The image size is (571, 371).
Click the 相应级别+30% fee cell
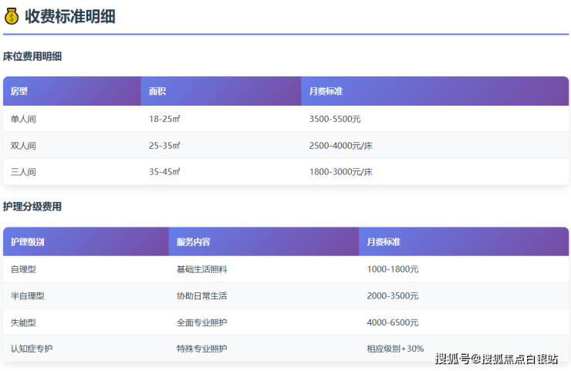tap(395, 349)
